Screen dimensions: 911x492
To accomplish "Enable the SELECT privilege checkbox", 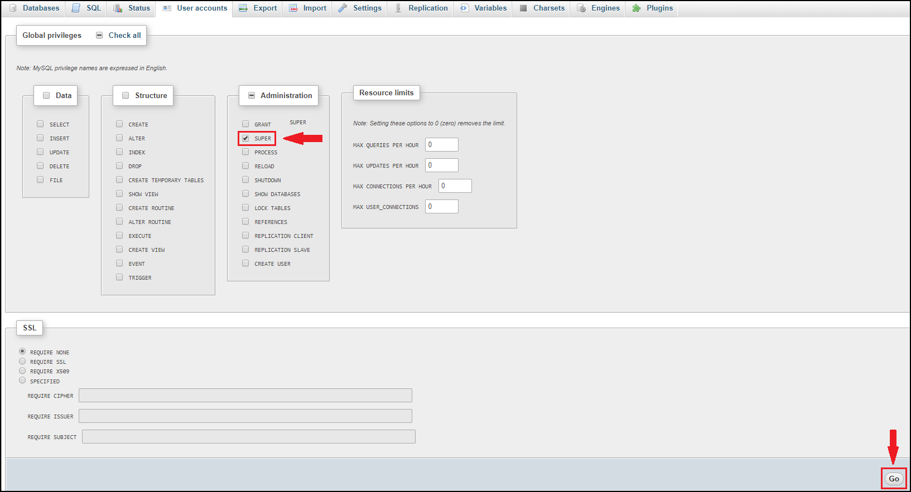I will tap(40, 124).
